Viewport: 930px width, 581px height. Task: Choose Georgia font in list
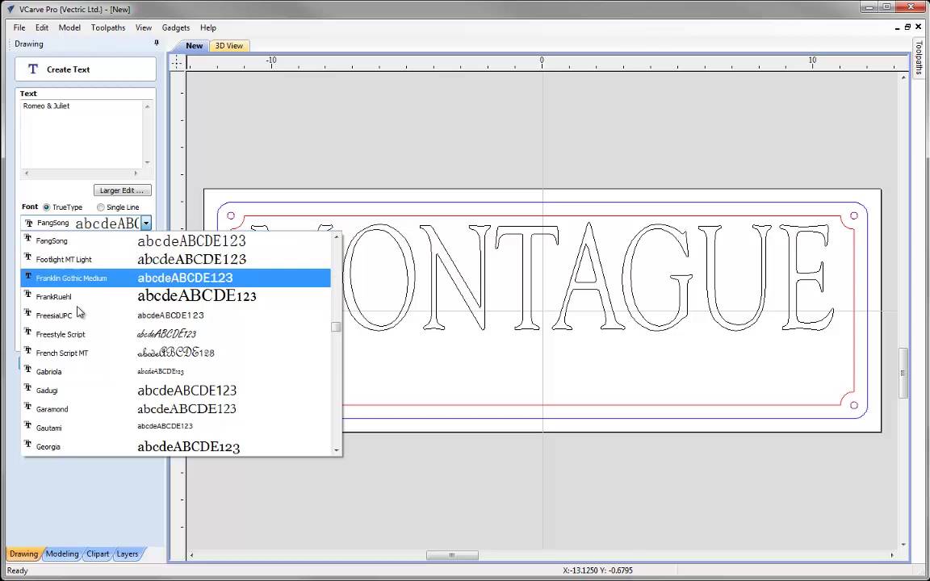click(x=175, y=446)
